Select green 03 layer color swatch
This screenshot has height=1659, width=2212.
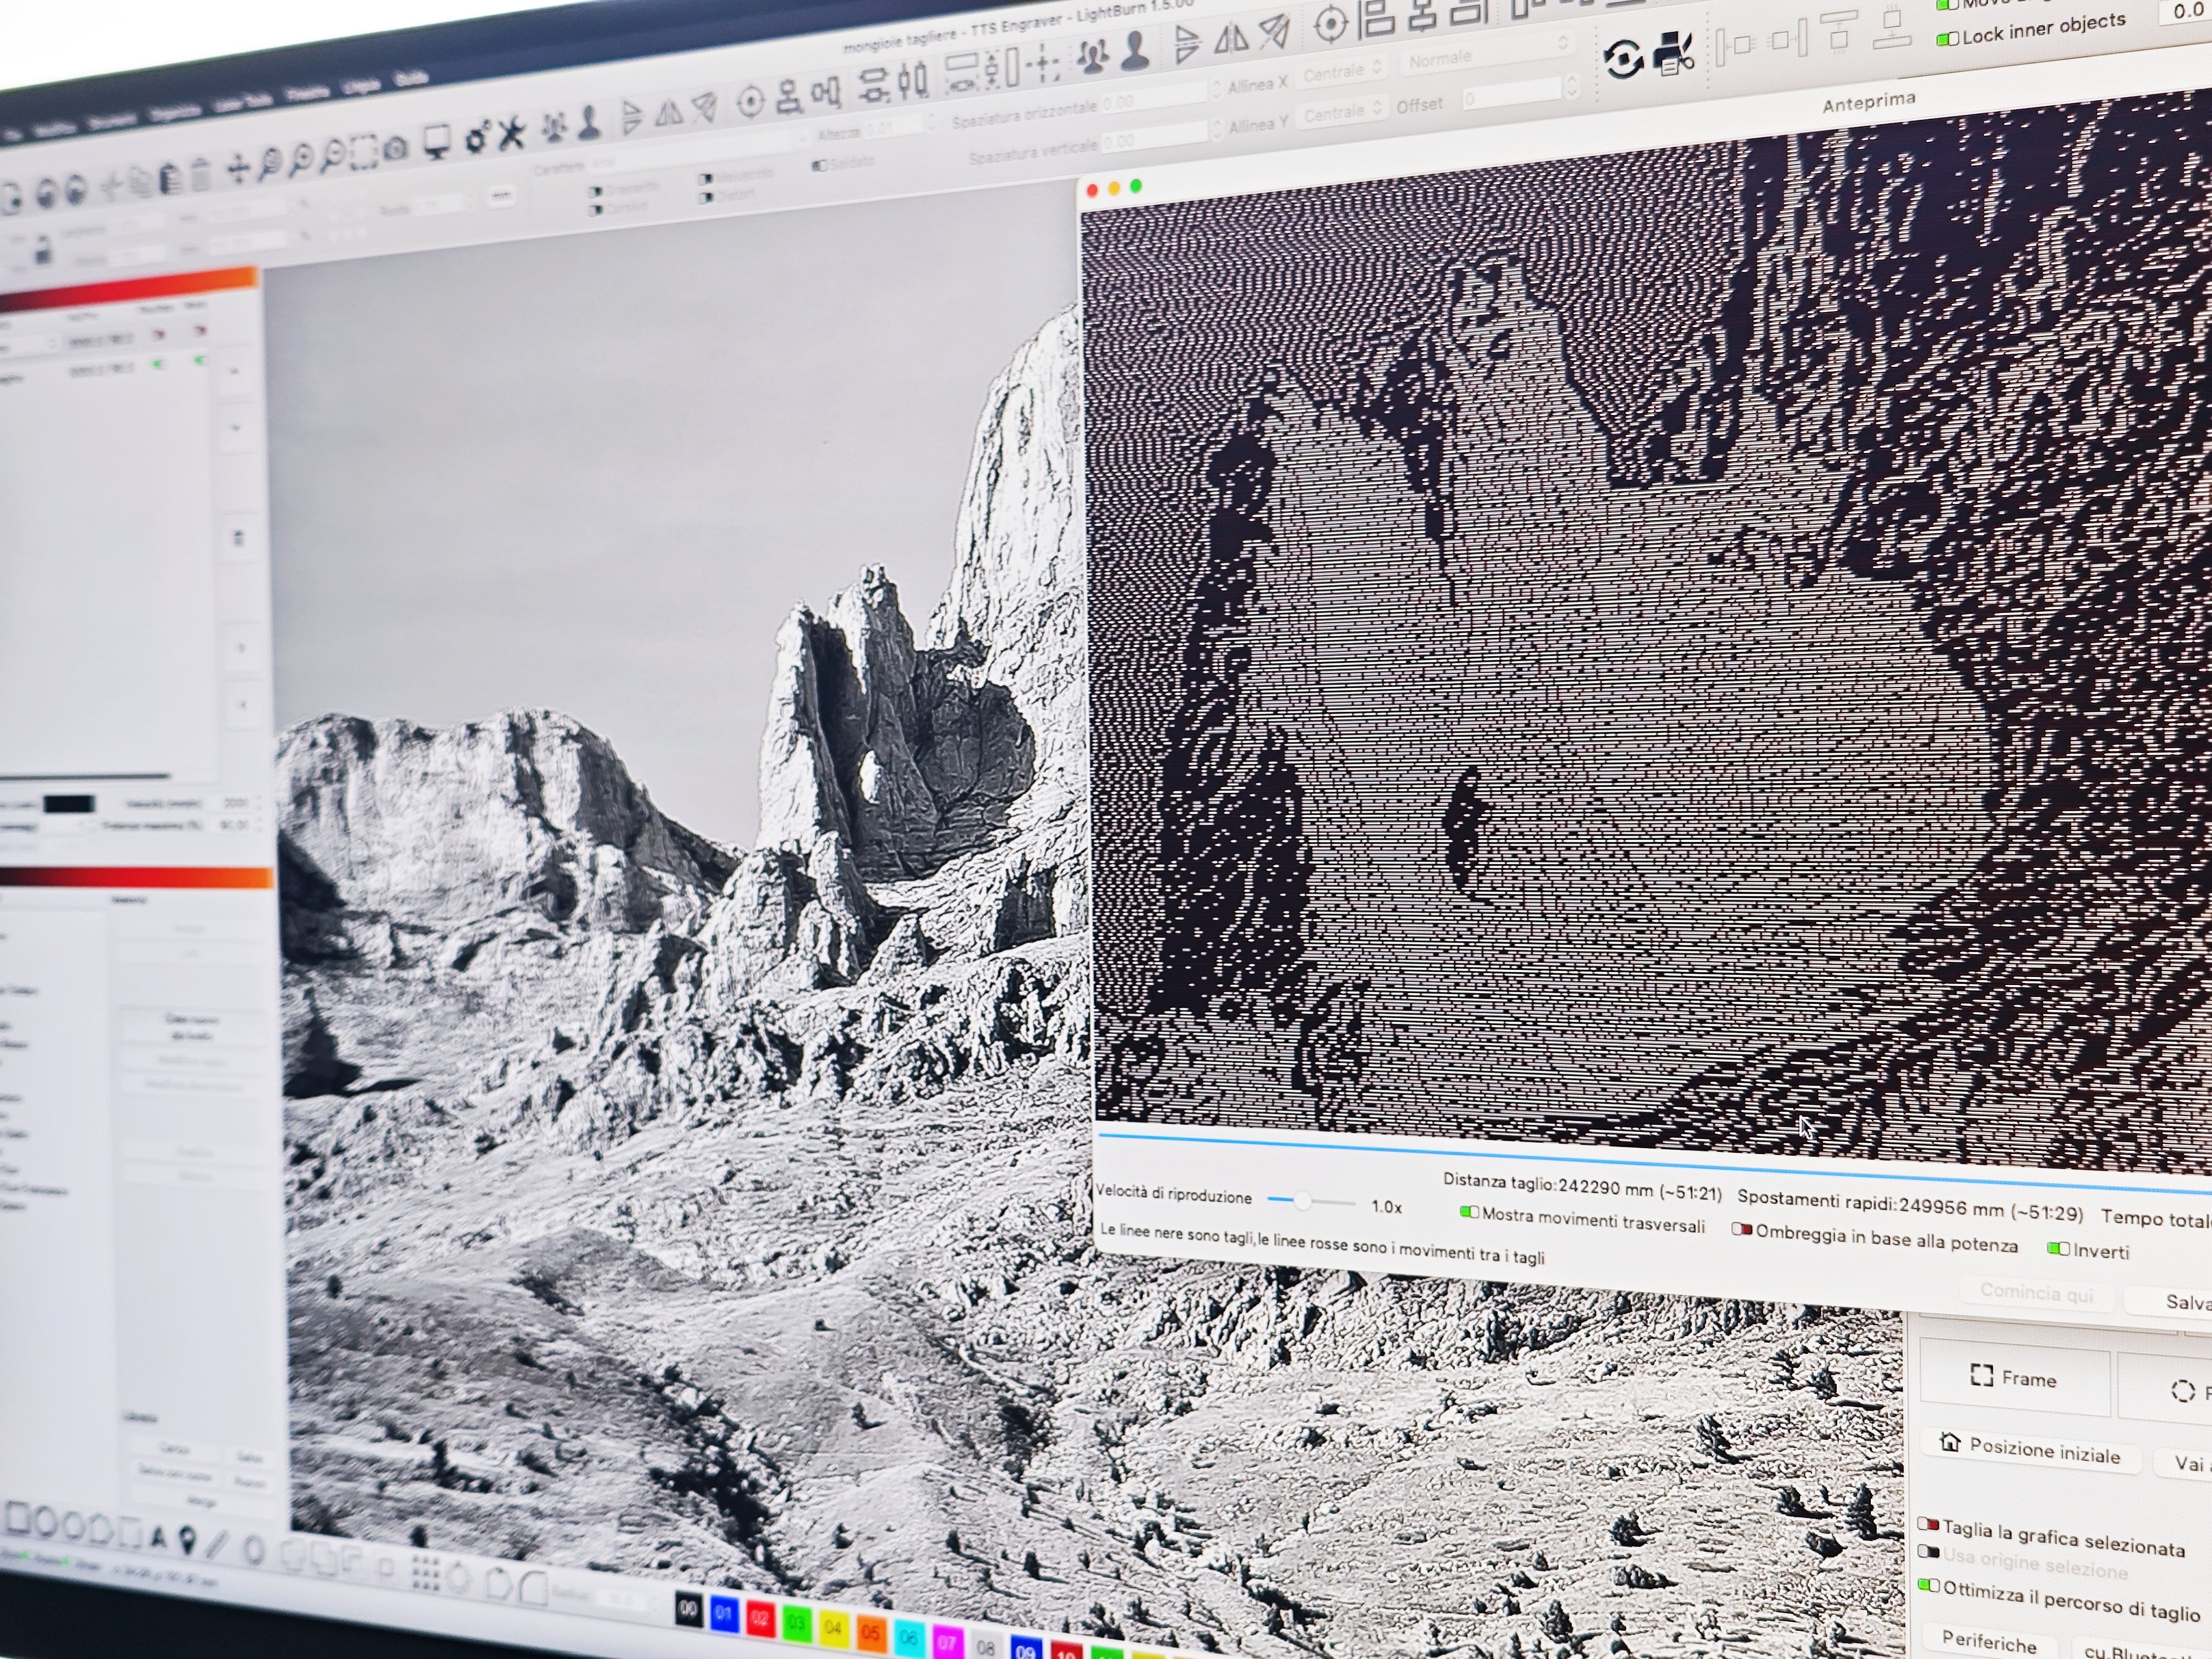click(796, 1623)
